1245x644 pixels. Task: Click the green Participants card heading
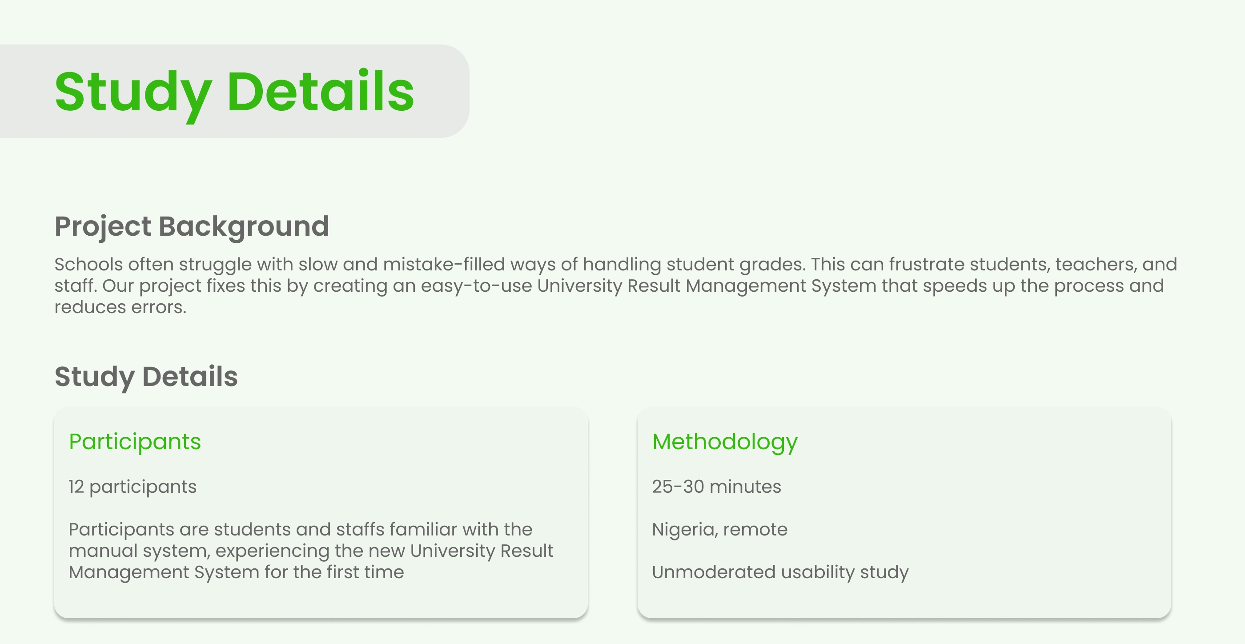[135, 442]
